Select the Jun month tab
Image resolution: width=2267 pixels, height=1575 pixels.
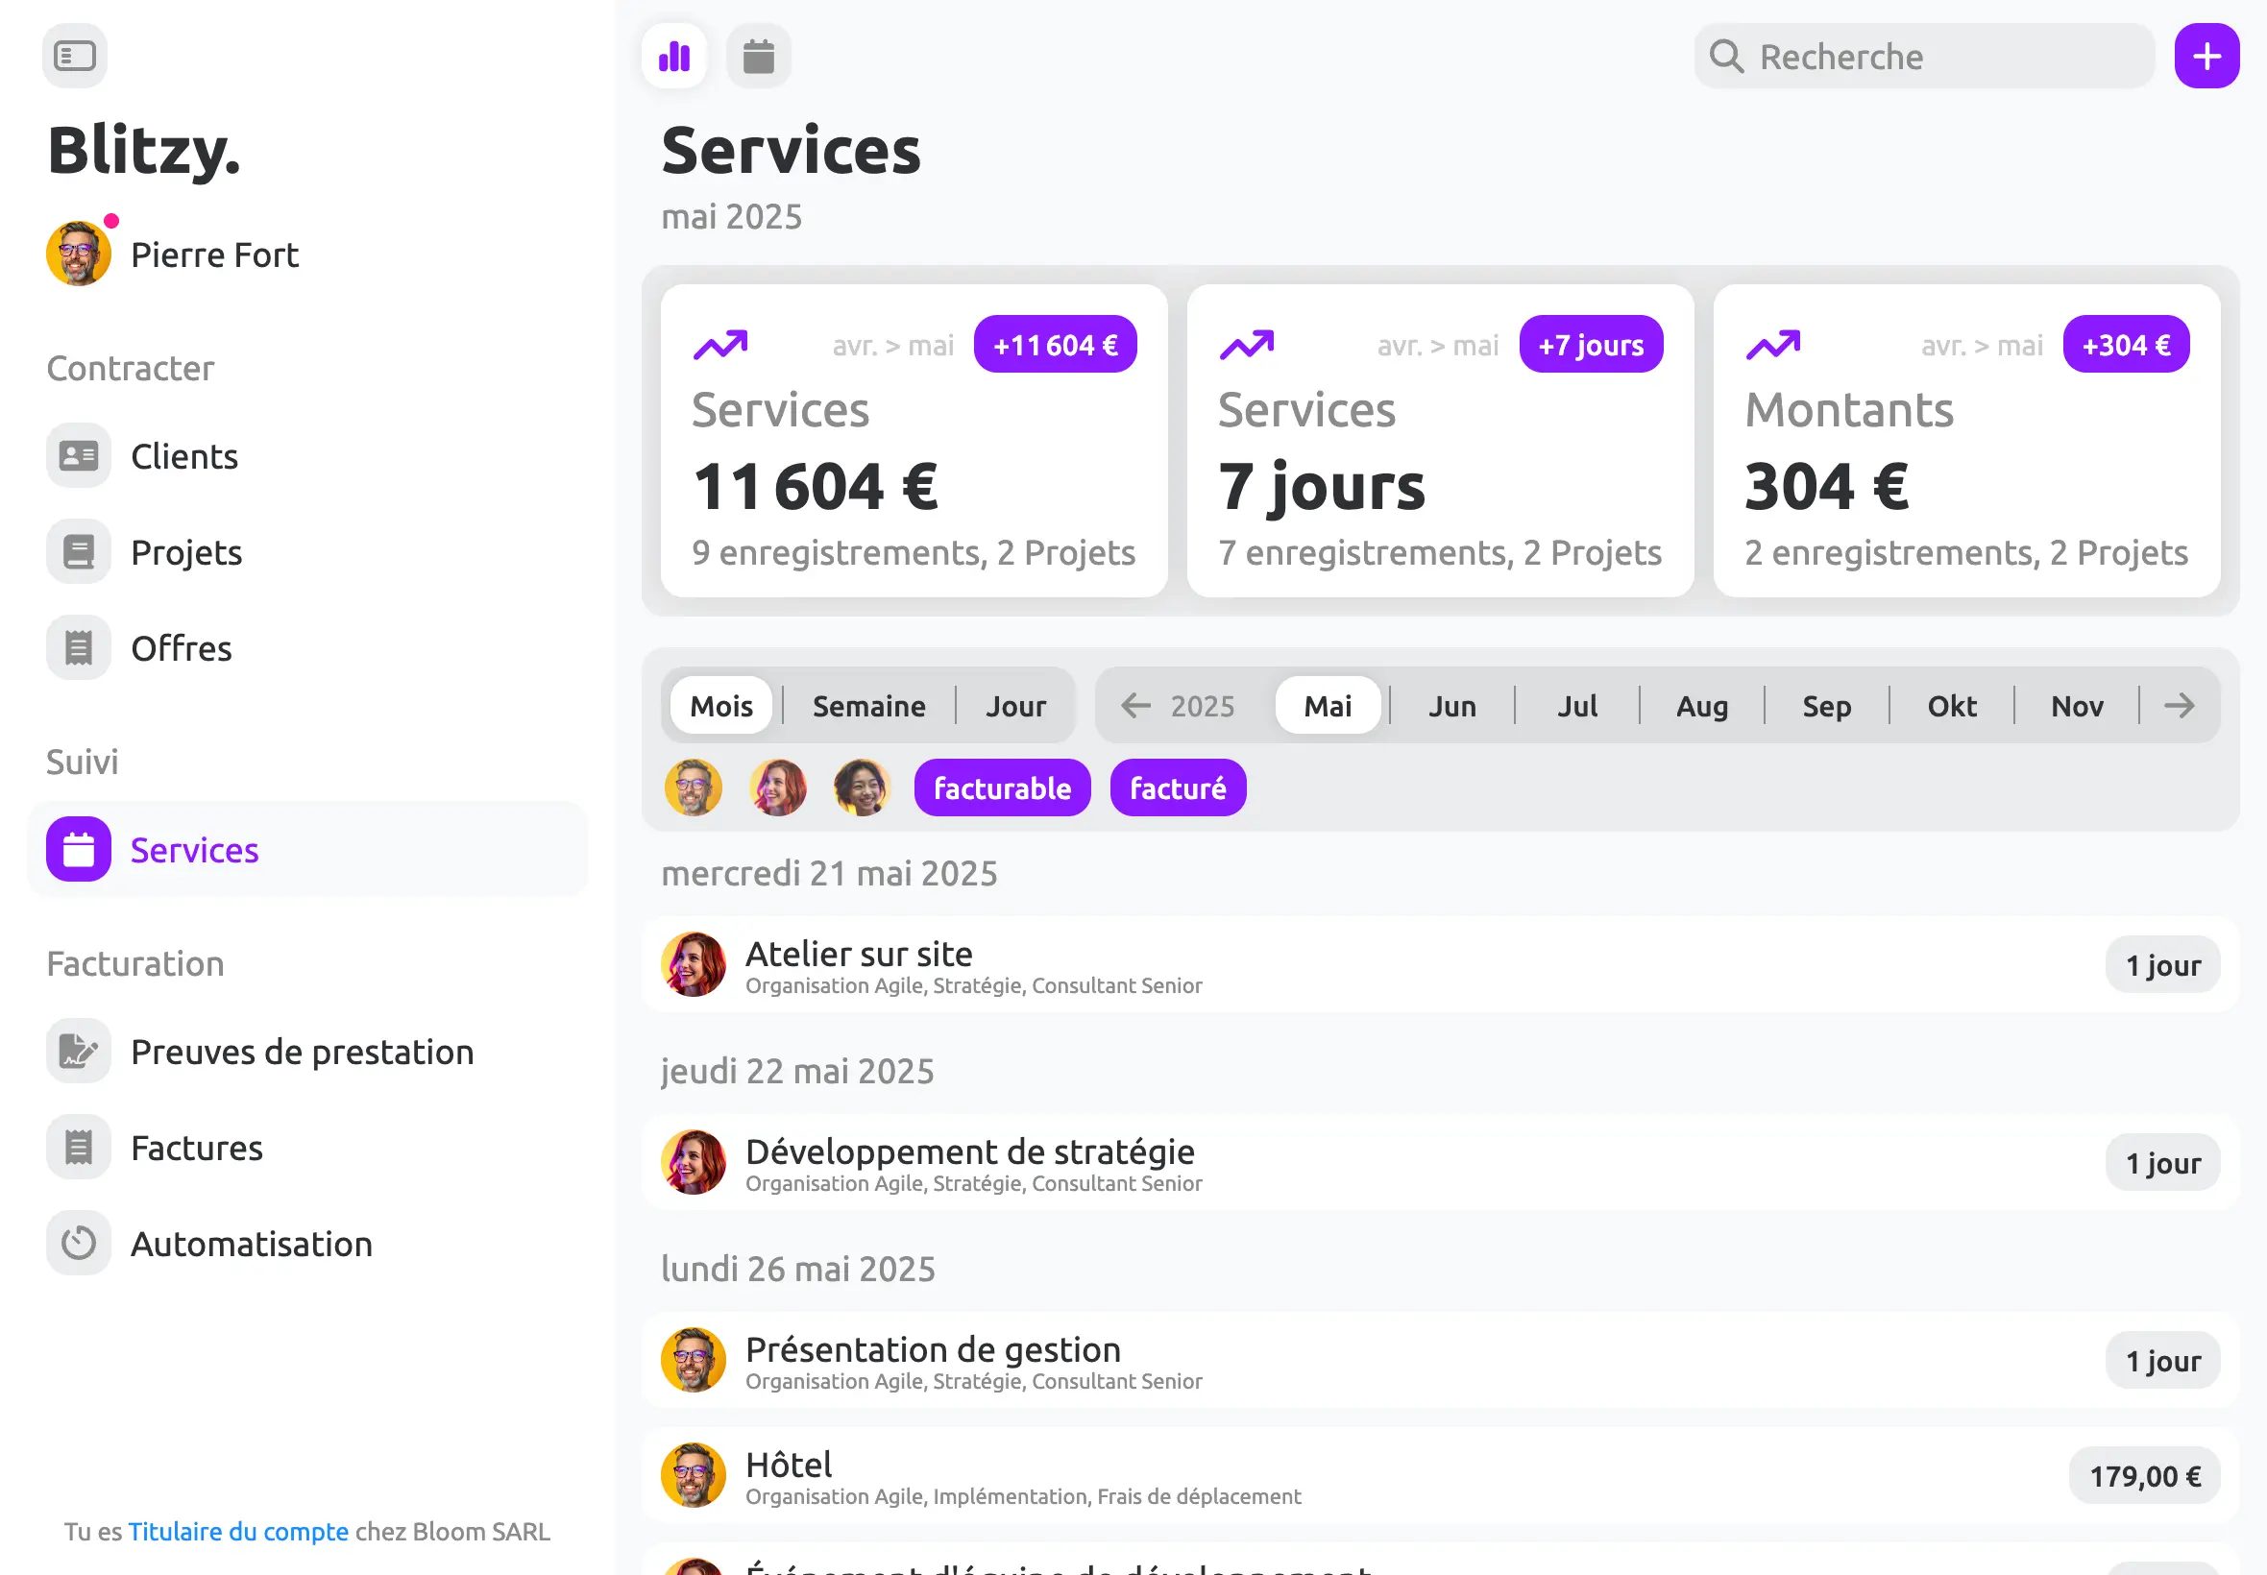tap(1451, 706)
